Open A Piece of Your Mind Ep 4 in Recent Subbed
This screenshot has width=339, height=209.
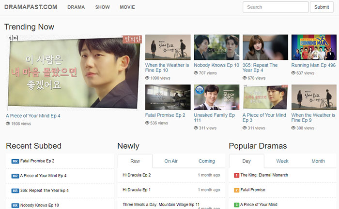[x=43, y=176]
